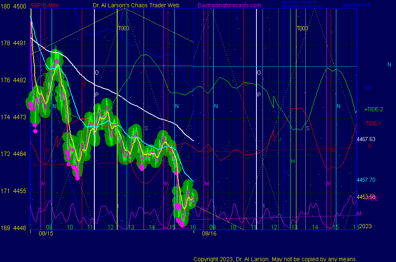Click the '180 4500' price axis label
Screen dimensions: 396x262
tap(14, 6)
